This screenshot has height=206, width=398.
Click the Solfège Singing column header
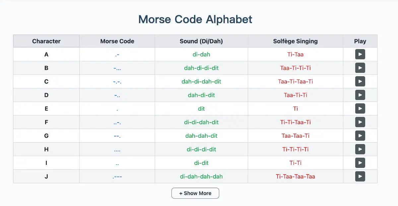(295, 41)
